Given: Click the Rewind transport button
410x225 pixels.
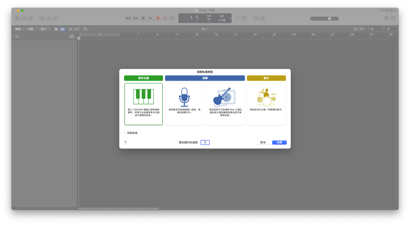Looking at the screenshot, I should (x=128, y=18).
